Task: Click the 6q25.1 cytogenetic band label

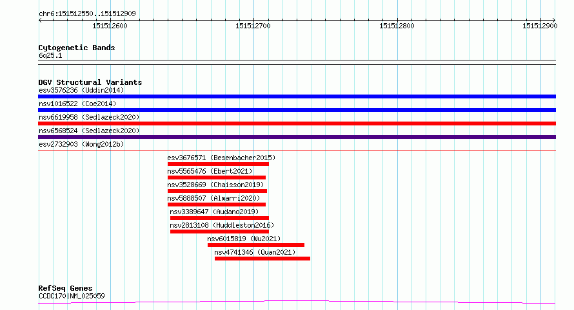Action: [50, 55]
